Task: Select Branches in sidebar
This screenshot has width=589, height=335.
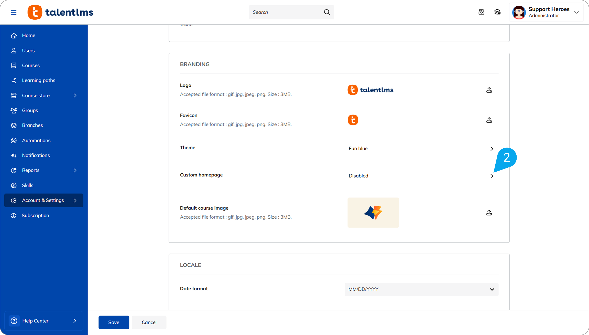Action: pos(32,125)
